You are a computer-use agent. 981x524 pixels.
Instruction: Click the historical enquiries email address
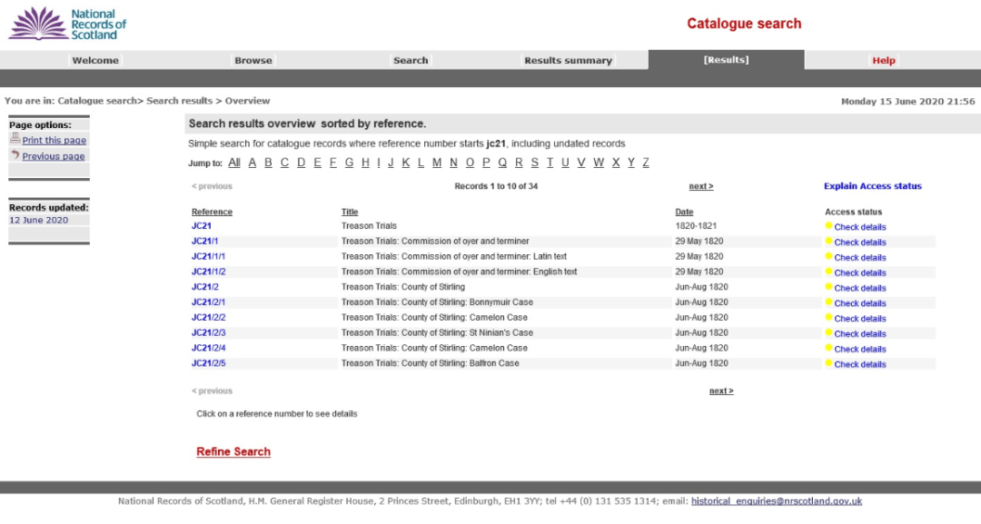tap(776, 501)
